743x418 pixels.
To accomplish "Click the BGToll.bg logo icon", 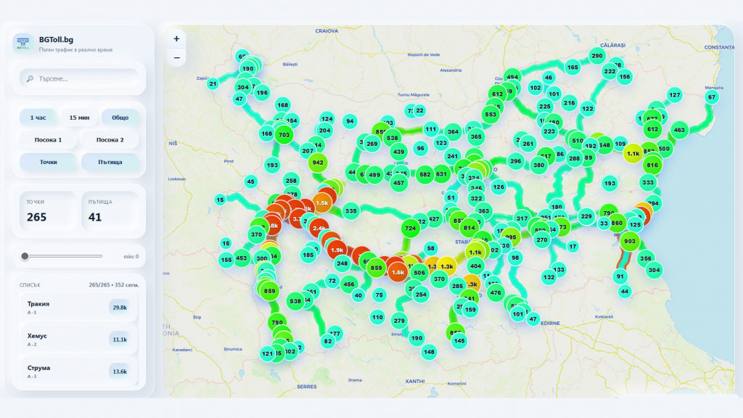I will point(25,43).
